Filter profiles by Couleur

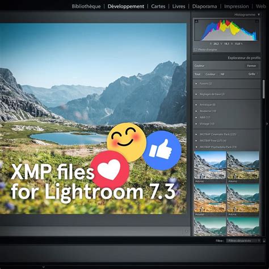(x=211, y=74)
